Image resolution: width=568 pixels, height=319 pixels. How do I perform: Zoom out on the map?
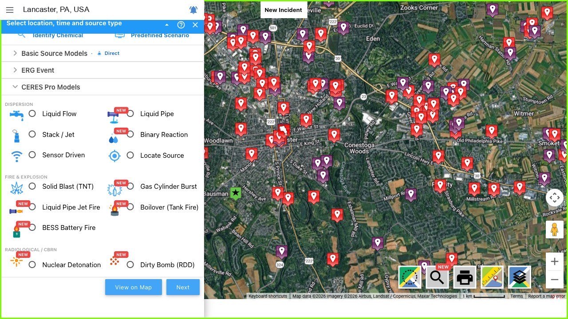coord(555,280)
